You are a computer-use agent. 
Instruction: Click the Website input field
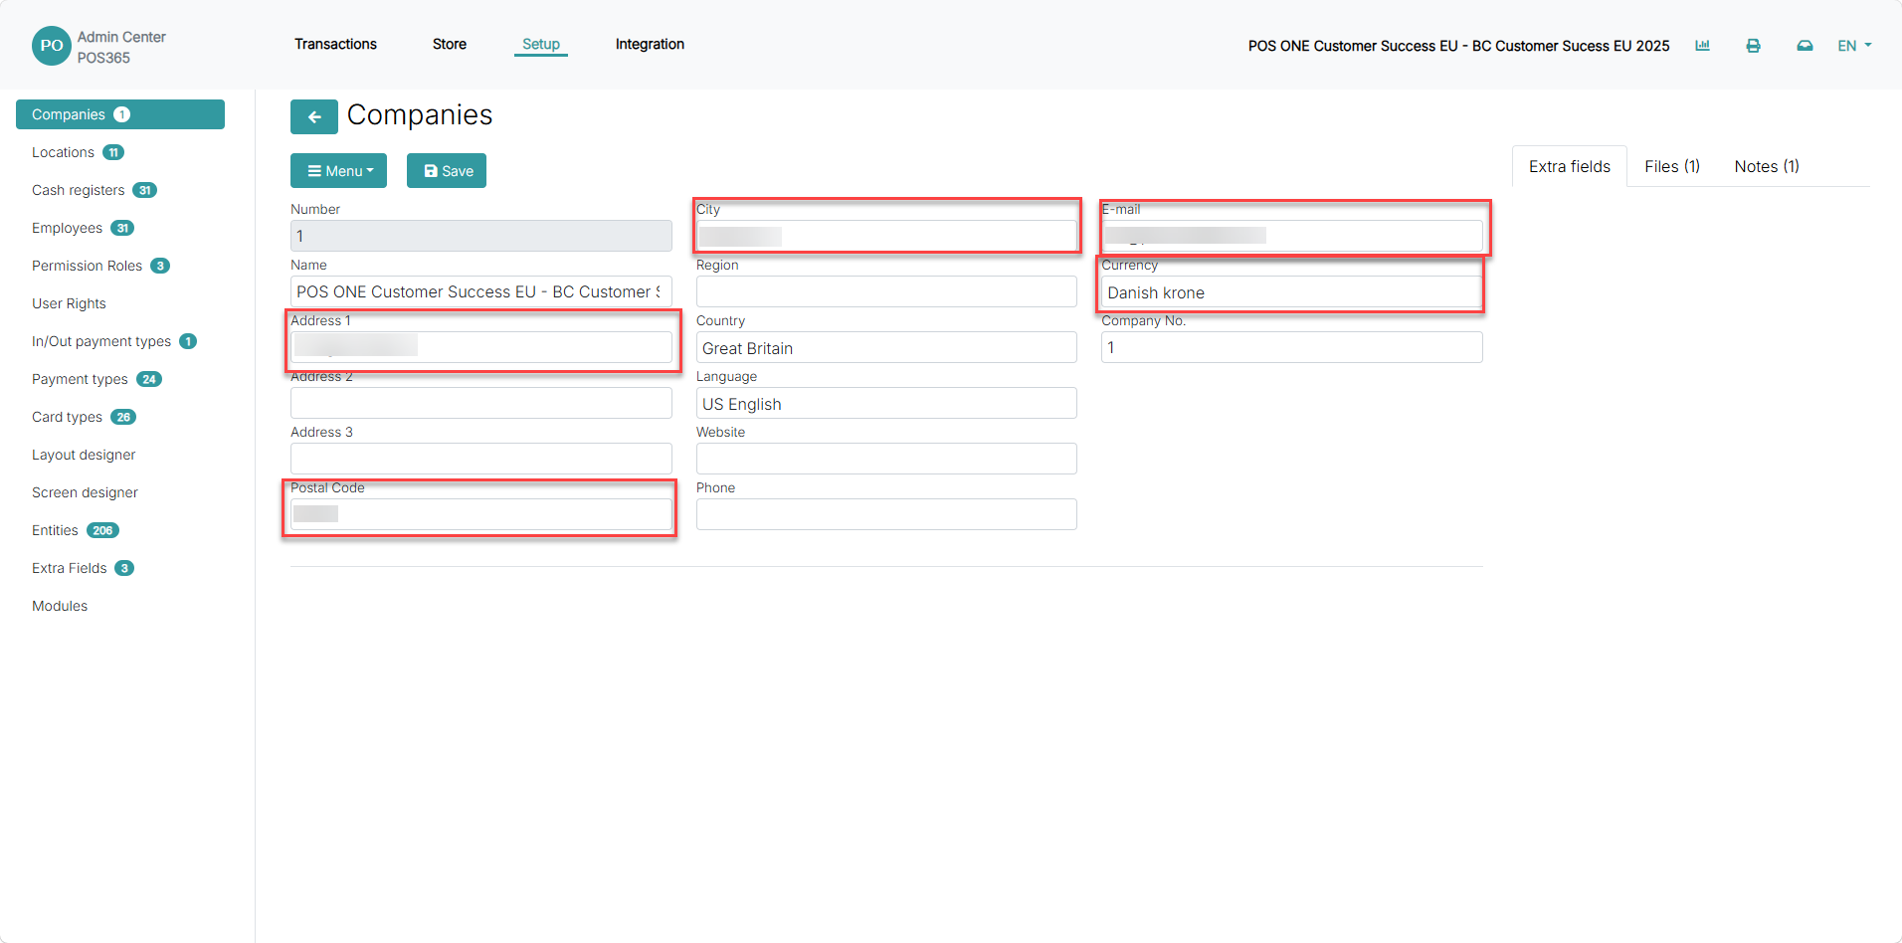[x=886, y=459]
